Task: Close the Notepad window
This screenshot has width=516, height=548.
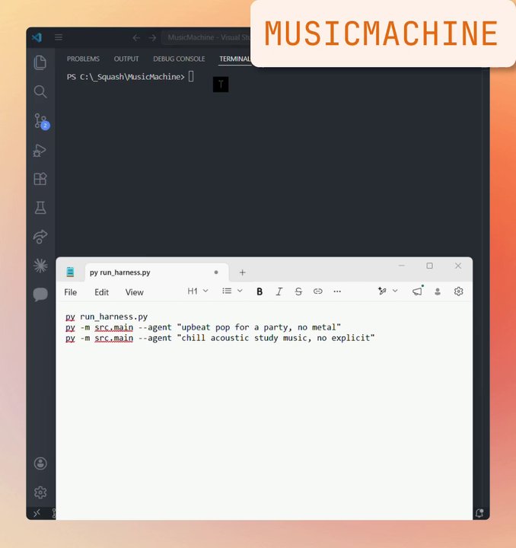Action: 458,266
